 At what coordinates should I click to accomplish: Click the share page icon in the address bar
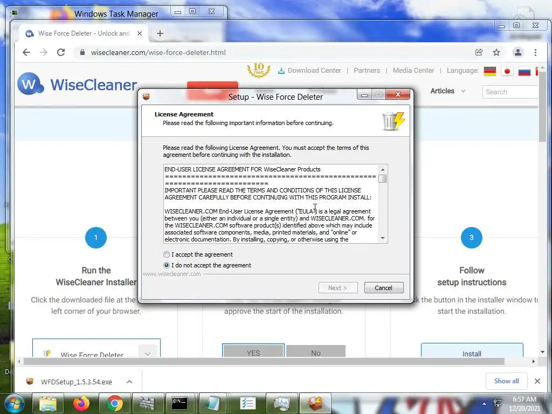[x=479, y=52]
